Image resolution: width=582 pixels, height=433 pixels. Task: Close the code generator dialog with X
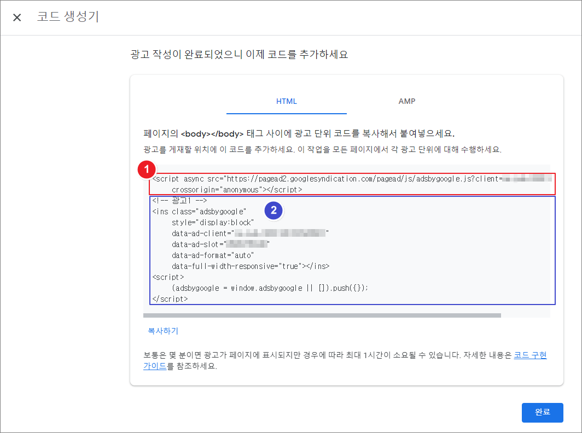point(17,17)
